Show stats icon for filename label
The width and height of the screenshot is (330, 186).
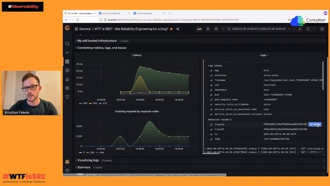(211, 80)
